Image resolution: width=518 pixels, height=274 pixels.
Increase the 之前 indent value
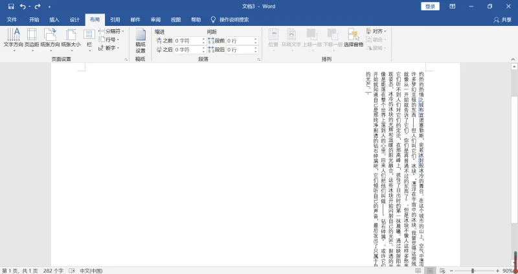point(203,39)
